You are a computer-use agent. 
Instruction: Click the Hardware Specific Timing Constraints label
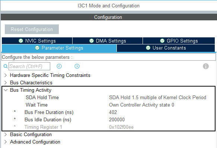(50, 75)
